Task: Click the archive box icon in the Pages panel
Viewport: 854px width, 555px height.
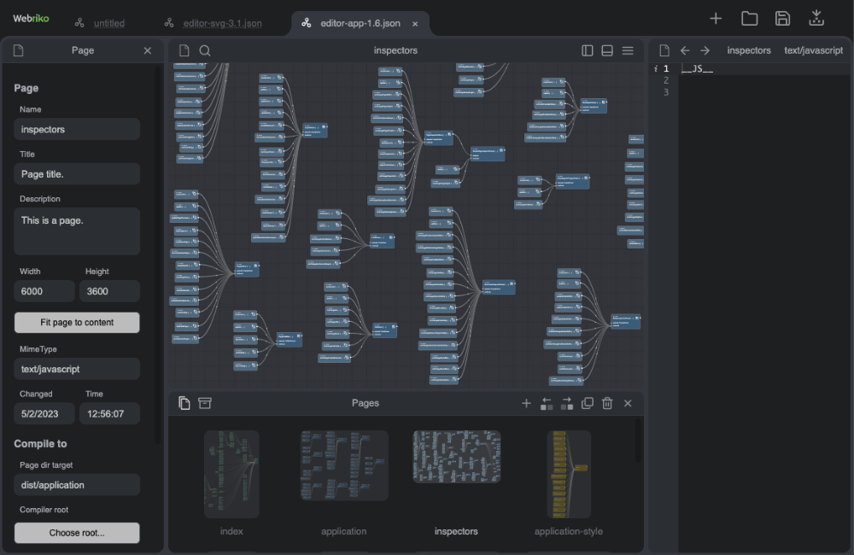Action: coord(205,403)
